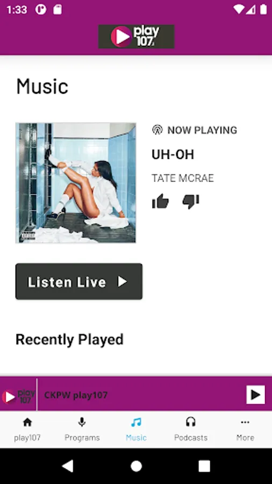
Task: Tap the Android recent apps square button
Action: pos(204,466)
